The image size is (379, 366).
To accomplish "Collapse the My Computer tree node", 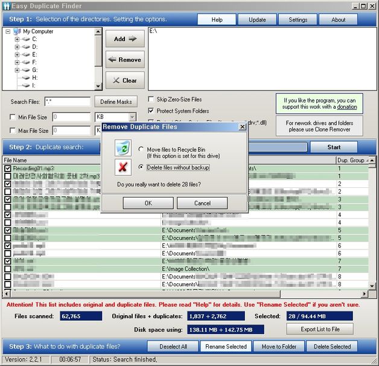I will [x=8, y=31].
